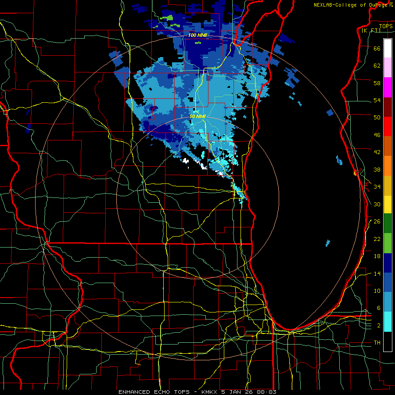The height and width of the screenshot is (395, 395).
Task: Click the legend value label 66
Action: coord(377,48)
